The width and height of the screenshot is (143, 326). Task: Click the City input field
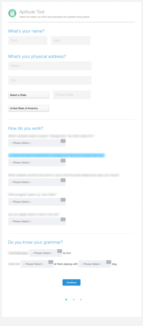point(50,80)
